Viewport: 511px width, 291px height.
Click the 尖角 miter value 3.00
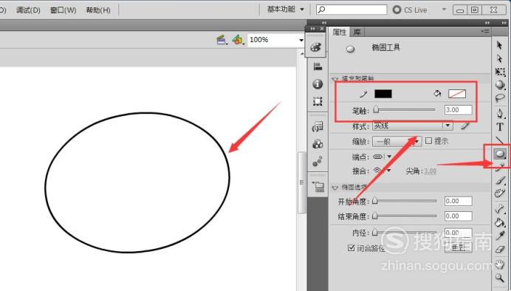coord(431,171)
